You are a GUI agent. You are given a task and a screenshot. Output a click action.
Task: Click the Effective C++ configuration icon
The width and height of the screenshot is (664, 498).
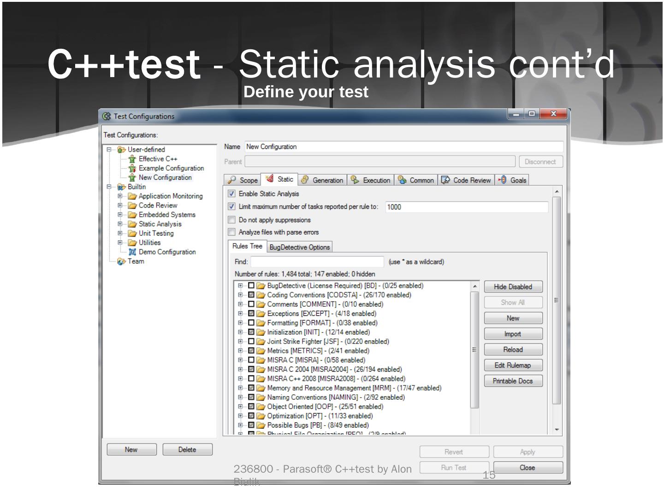(132, 159)
